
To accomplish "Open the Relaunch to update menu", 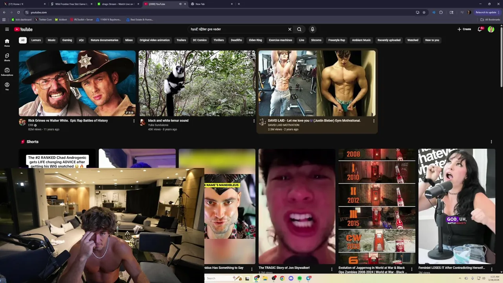I will click(x=488, y=12).
